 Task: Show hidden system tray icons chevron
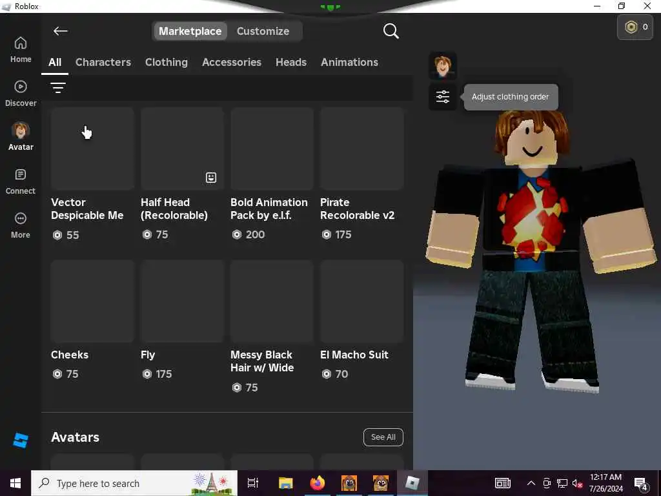click(531, 483)
